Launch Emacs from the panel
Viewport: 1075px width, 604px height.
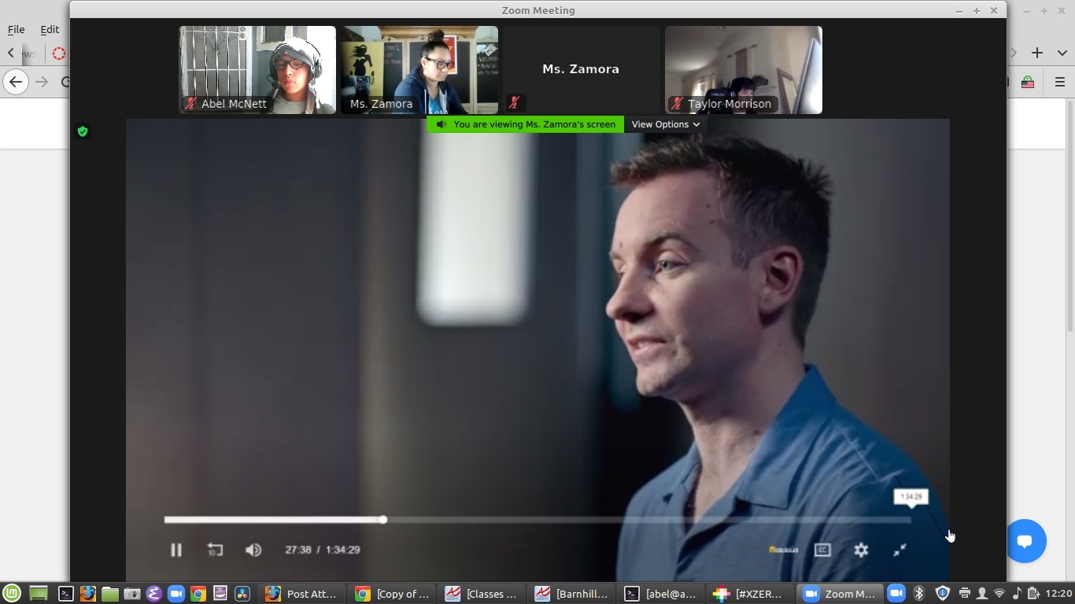pyautogui.click(x=154, y=594)
